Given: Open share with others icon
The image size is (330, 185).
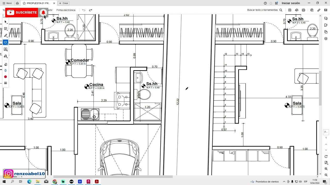Looking at the screenshot, I should [312, 10].
